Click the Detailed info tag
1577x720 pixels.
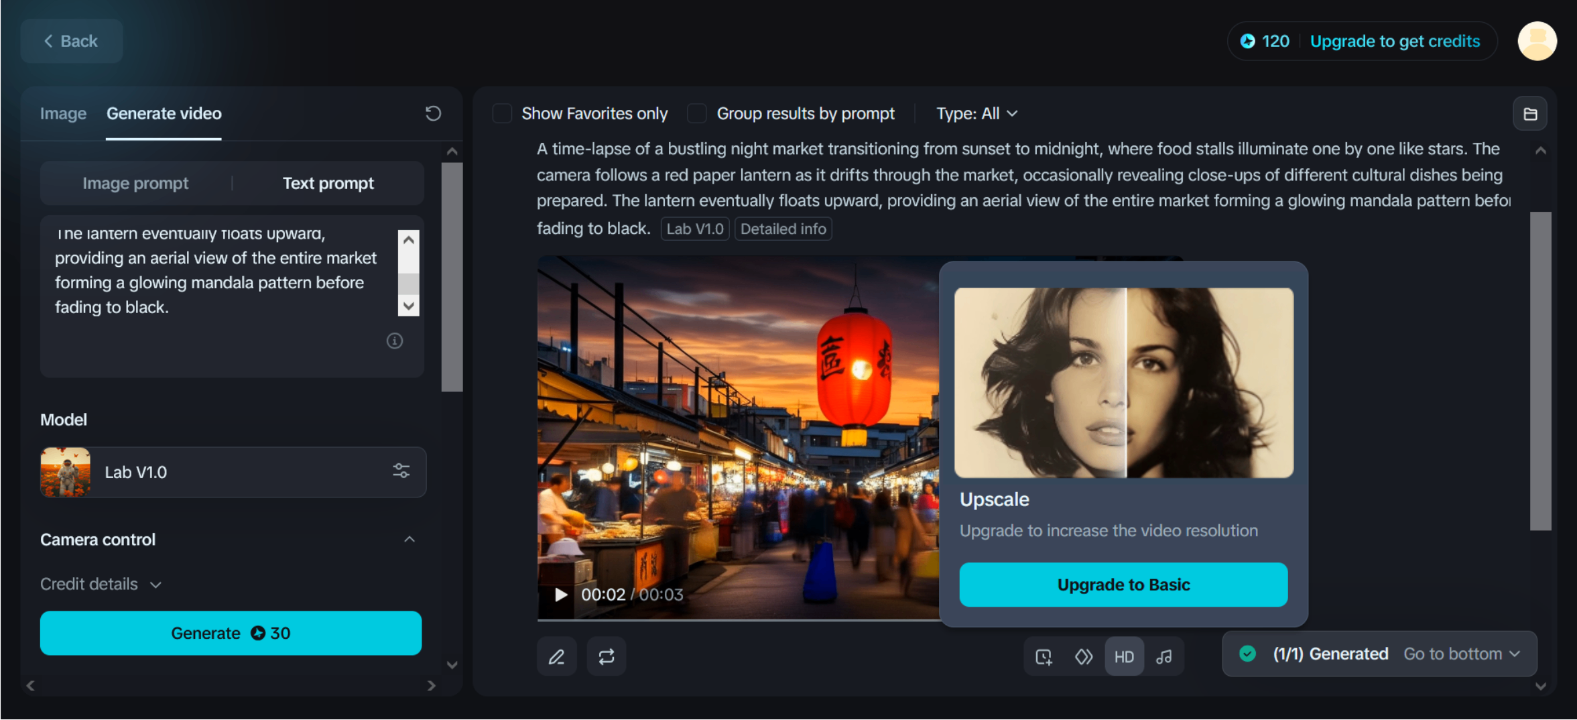(x=783, y=229)
